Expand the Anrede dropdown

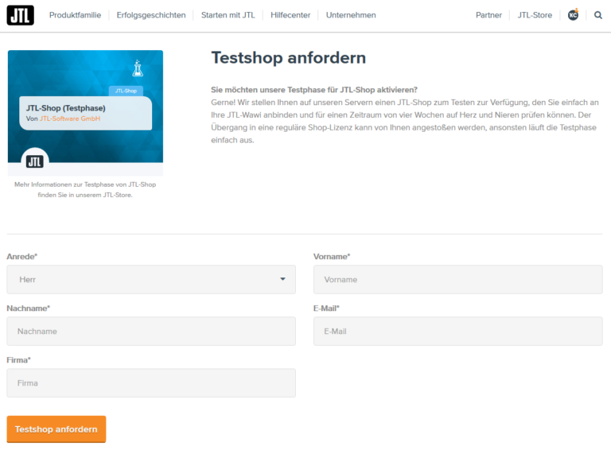pyautogui.click(x=143, y=280)
